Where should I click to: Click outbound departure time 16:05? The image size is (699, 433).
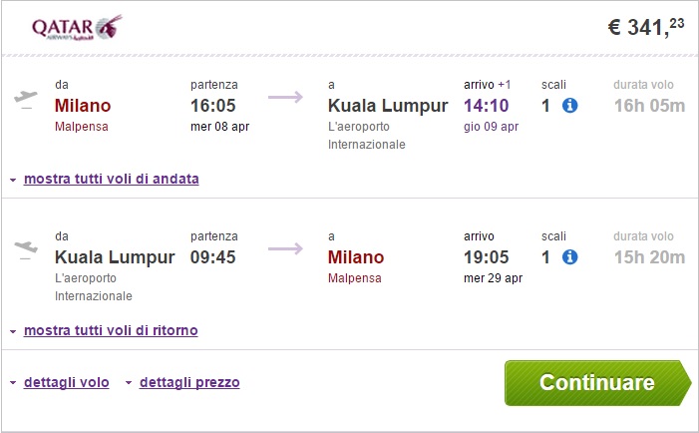213,106
